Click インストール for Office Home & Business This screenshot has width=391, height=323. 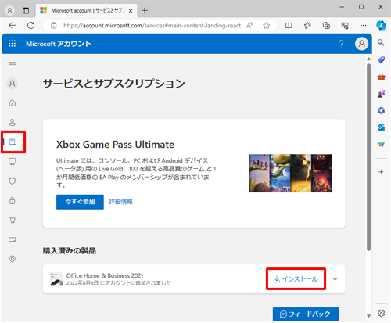pos(296,279)
